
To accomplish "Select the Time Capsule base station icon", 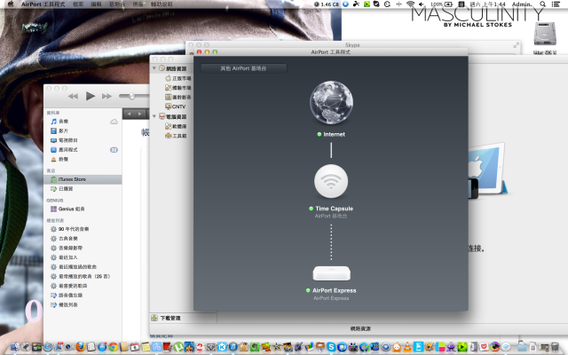I will pos(331,181).
